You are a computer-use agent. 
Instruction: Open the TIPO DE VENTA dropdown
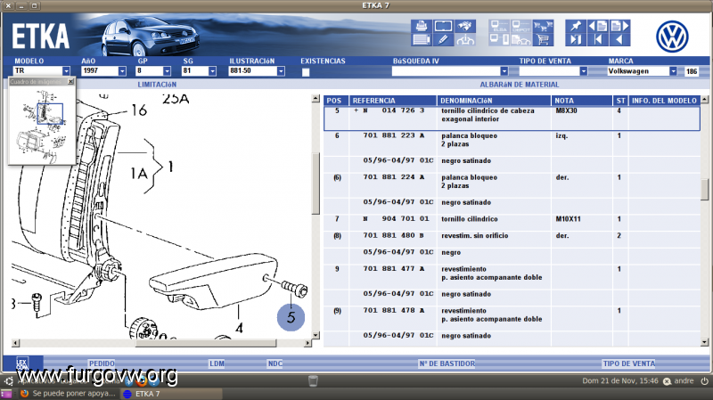pyautogui.click(x=583, y=71)
